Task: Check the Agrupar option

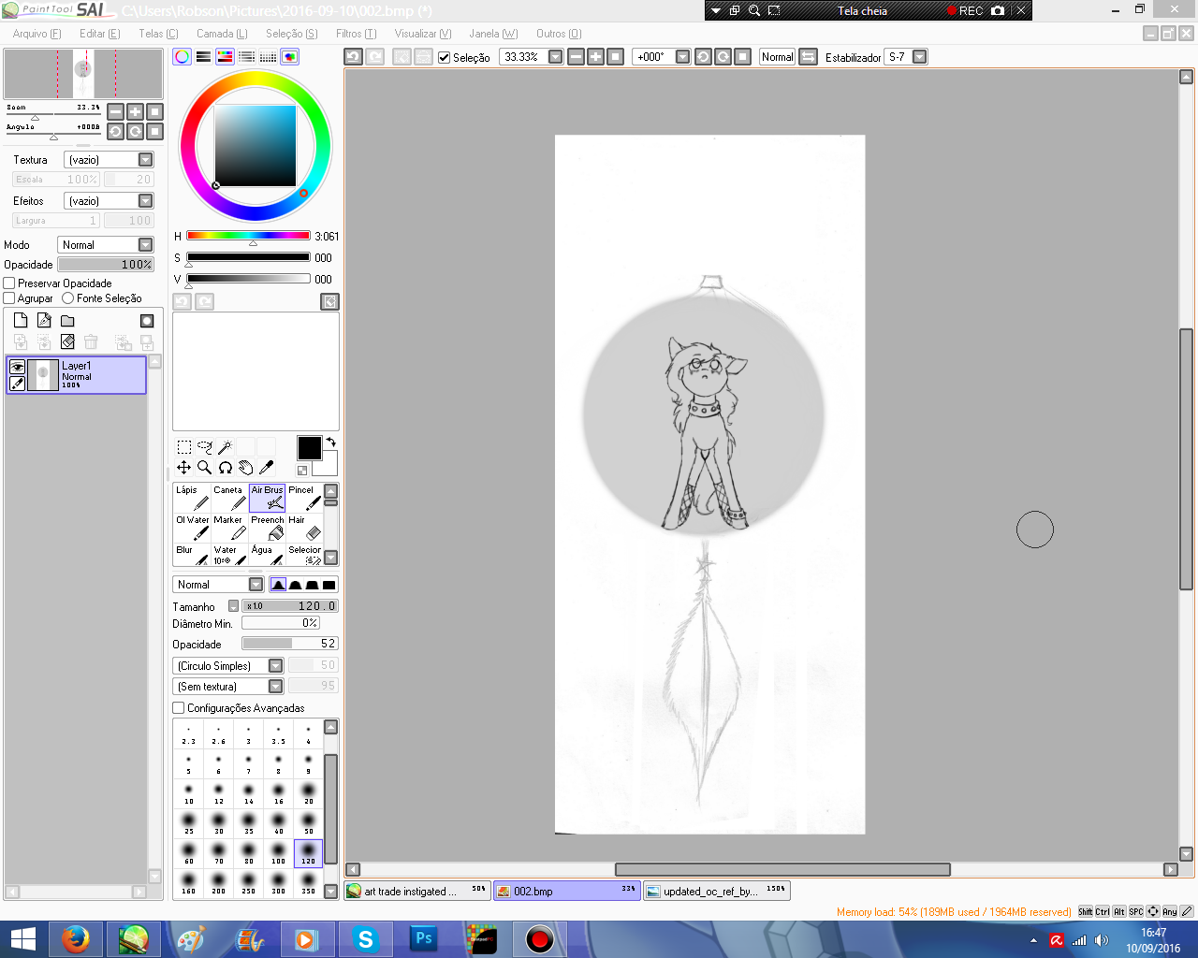Action: click(9, 298)
